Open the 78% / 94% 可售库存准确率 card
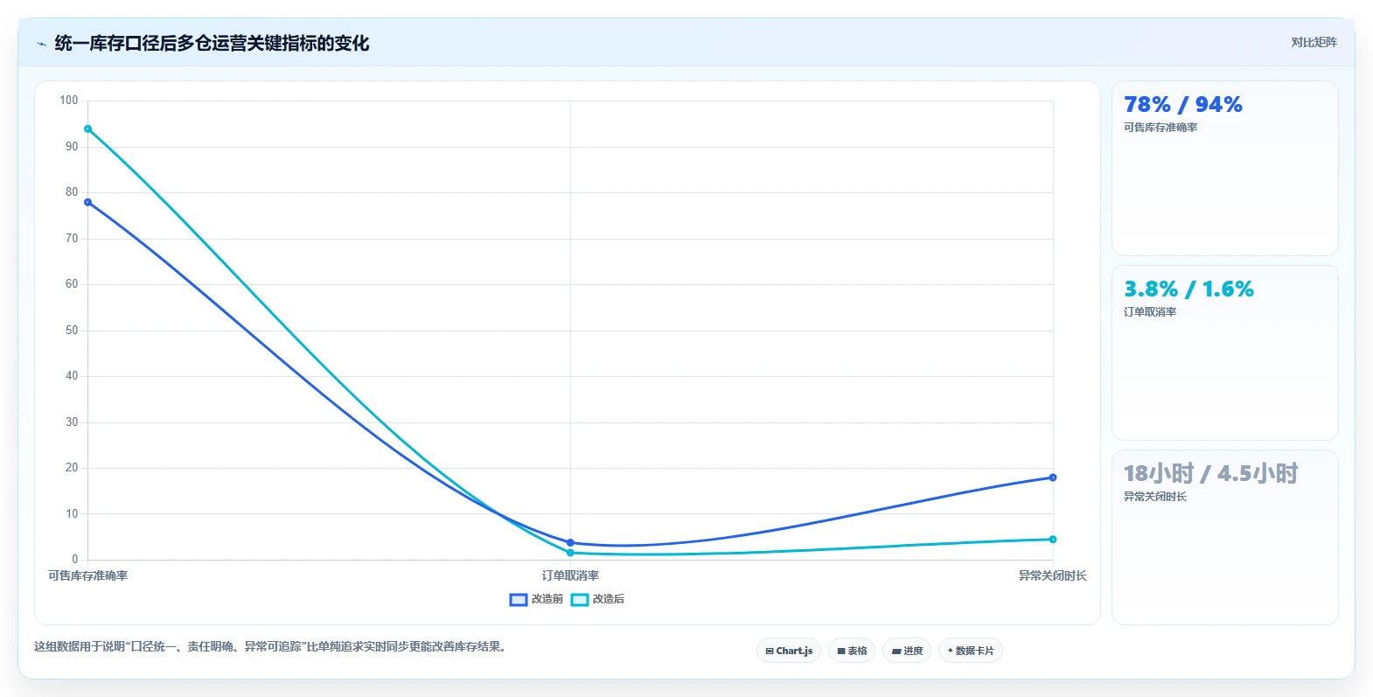 [1224, 169]
